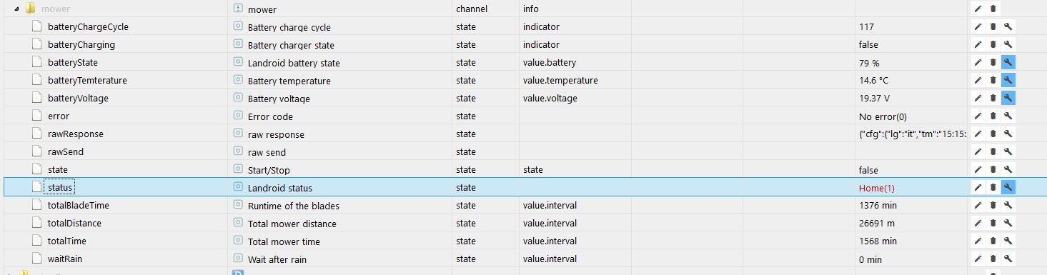Click the wrench icon in batteryVoltage row
Screen dimensions: 1047x275
(1008, 98)
